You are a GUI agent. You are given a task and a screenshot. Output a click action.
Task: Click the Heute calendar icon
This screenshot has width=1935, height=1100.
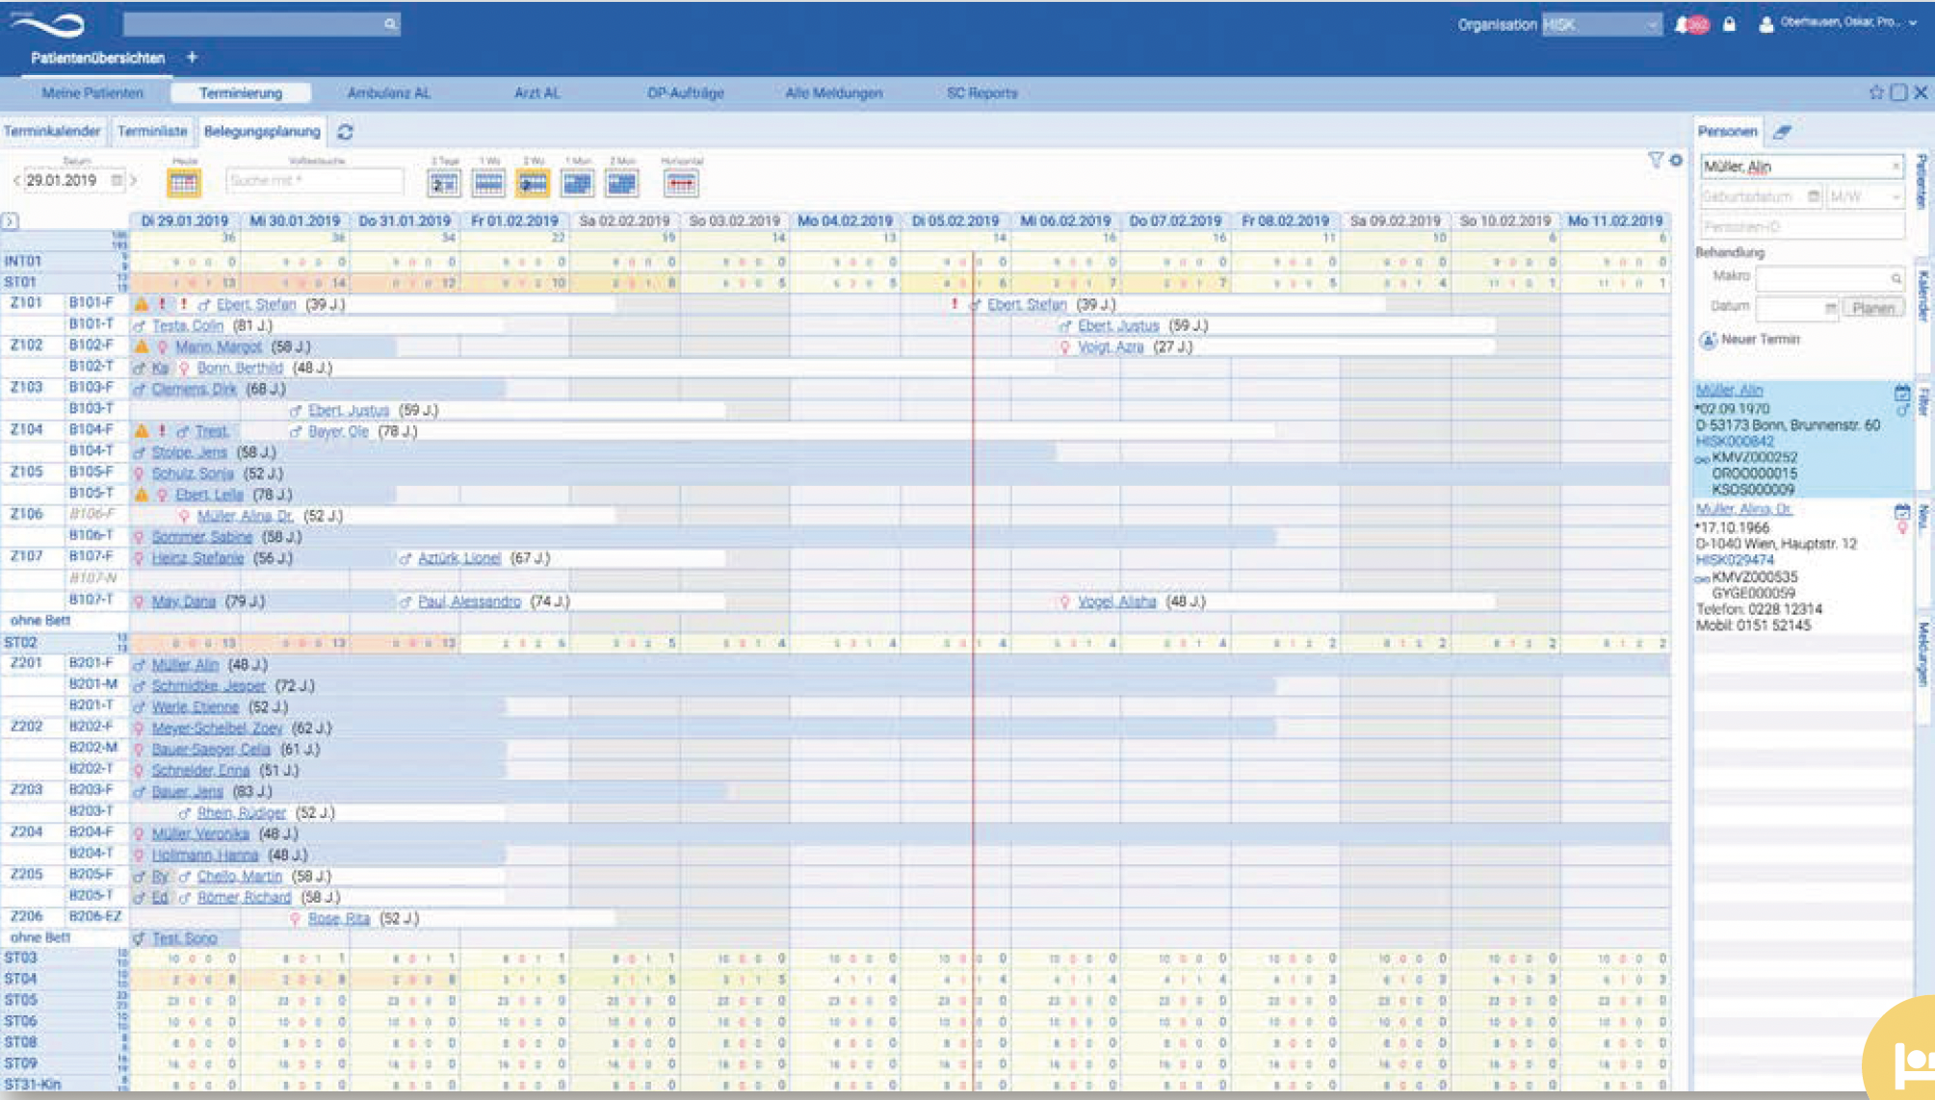point(184,182)
